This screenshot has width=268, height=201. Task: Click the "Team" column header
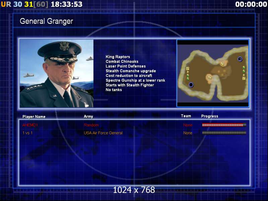pos(186,116)
